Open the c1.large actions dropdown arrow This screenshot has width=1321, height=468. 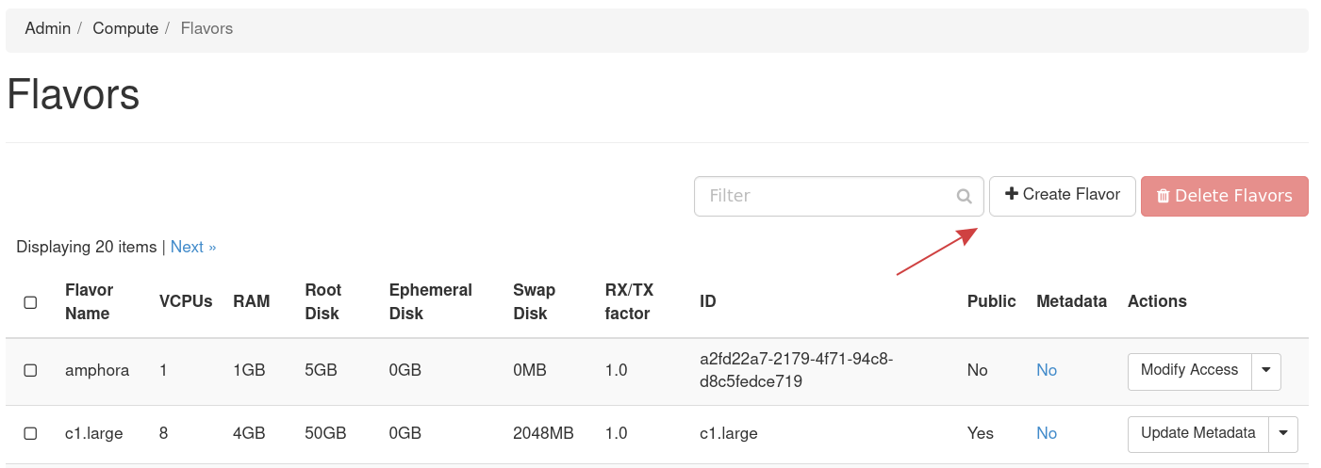[x=1283, y=434]
